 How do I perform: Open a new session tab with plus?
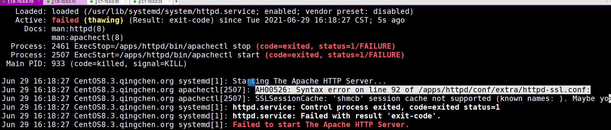(x=176, y=2)
